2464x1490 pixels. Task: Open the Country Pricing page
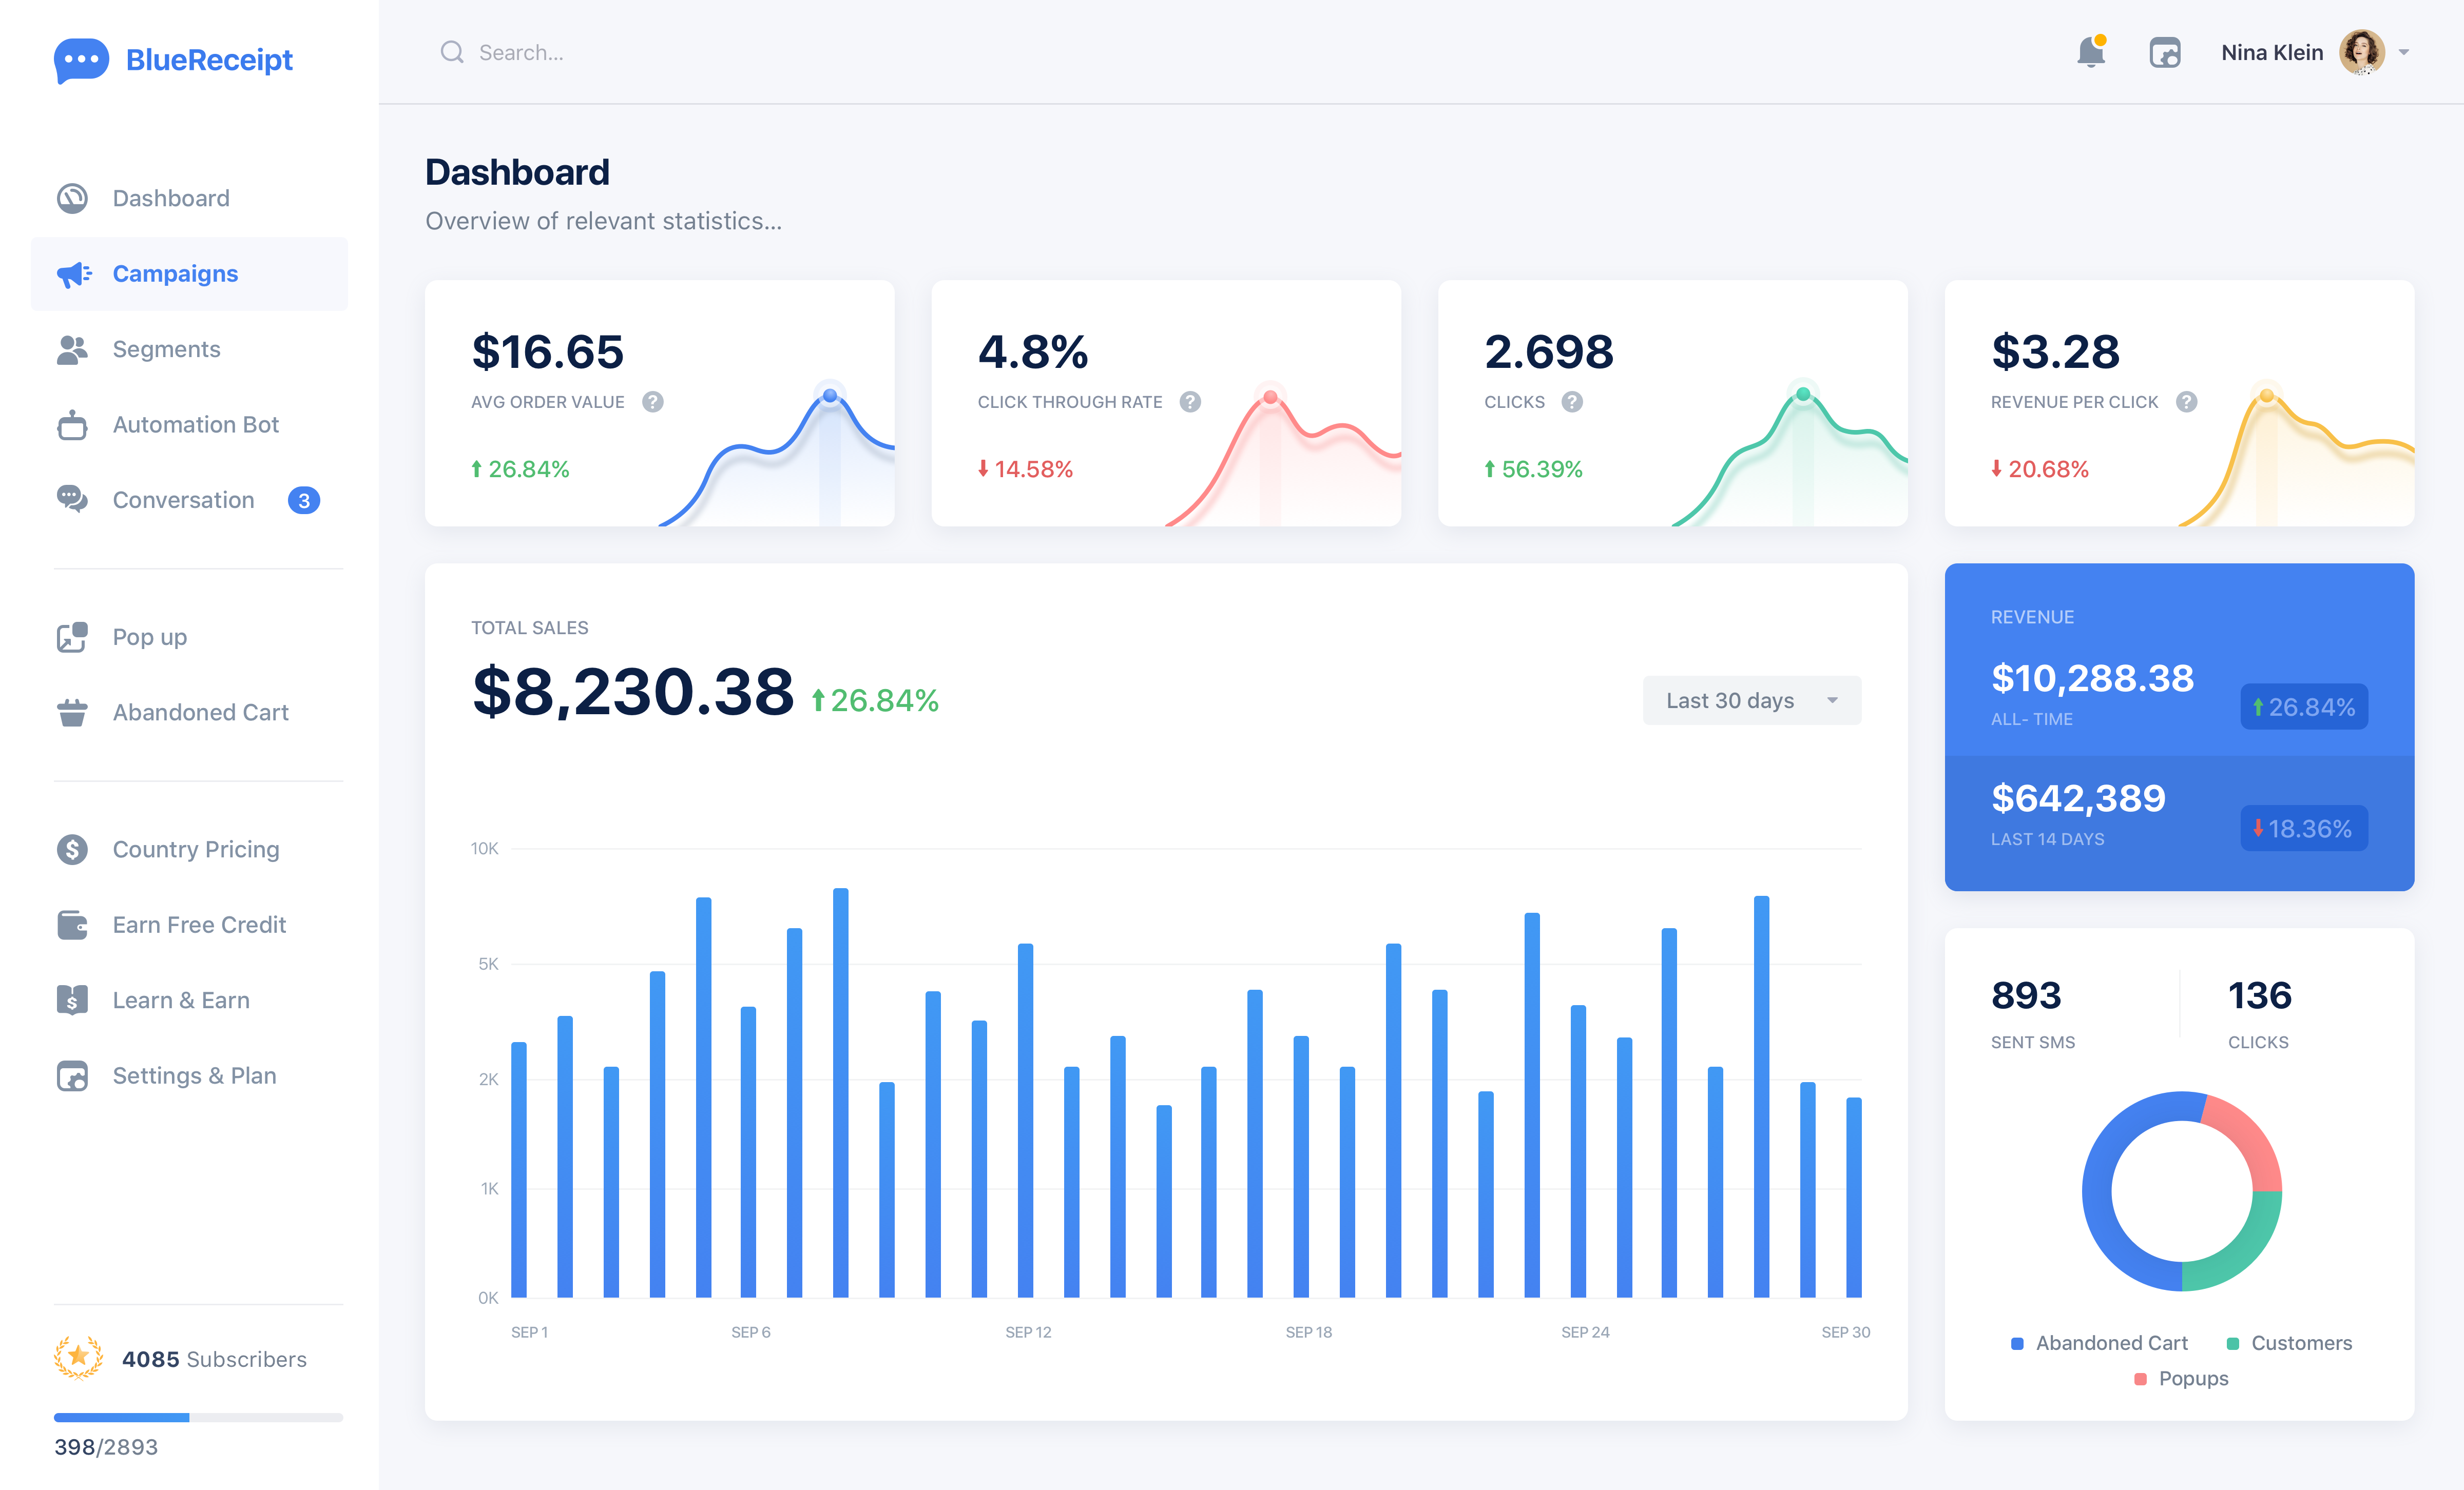[196, 850]
